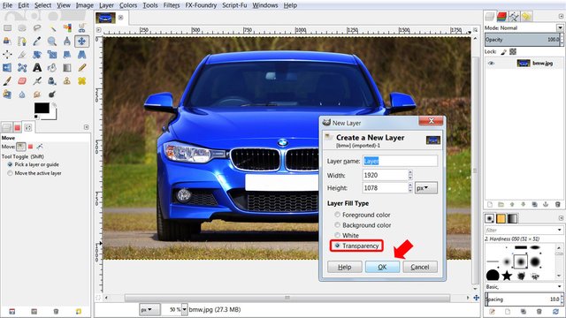Image resolution: width=566 pixels, height=318 pixels.
Task: Click the new layer icon in Layers panel
Action: tap(490, 204)
